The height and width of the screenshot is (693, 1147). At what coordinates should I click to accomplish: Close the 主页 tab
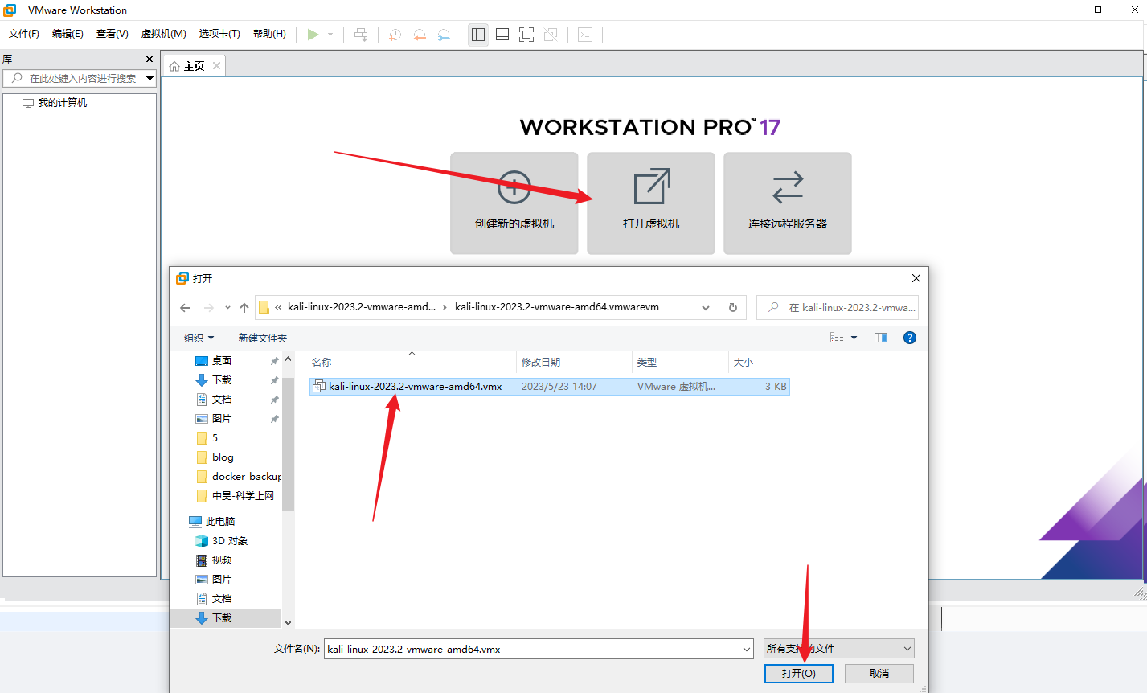pyautogui.click(x=216, y=66)
